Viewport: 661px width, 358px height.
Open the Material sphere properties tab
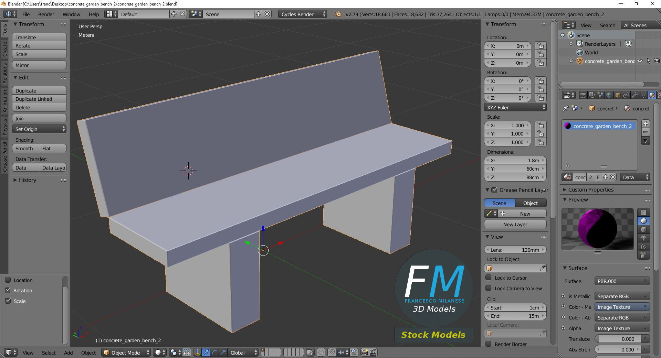point(652,95)
